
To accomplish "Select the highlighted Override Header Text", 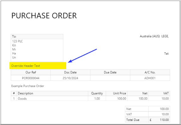I will pyautogui.click(x=26, y=66).
